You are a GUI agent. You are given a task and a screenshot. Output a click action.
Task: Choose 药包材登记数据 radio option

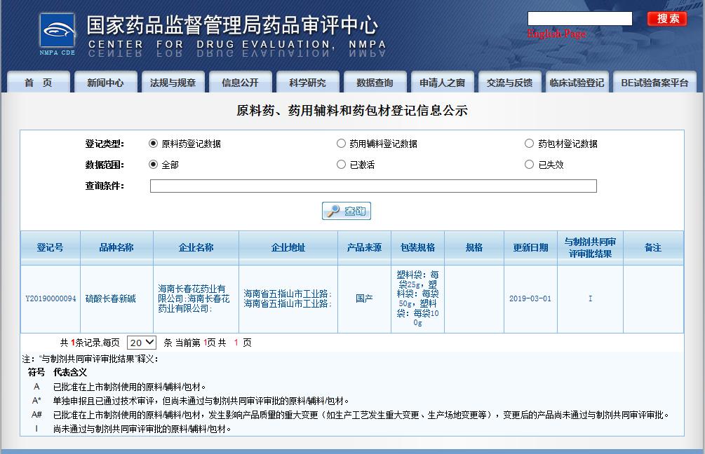529,144
